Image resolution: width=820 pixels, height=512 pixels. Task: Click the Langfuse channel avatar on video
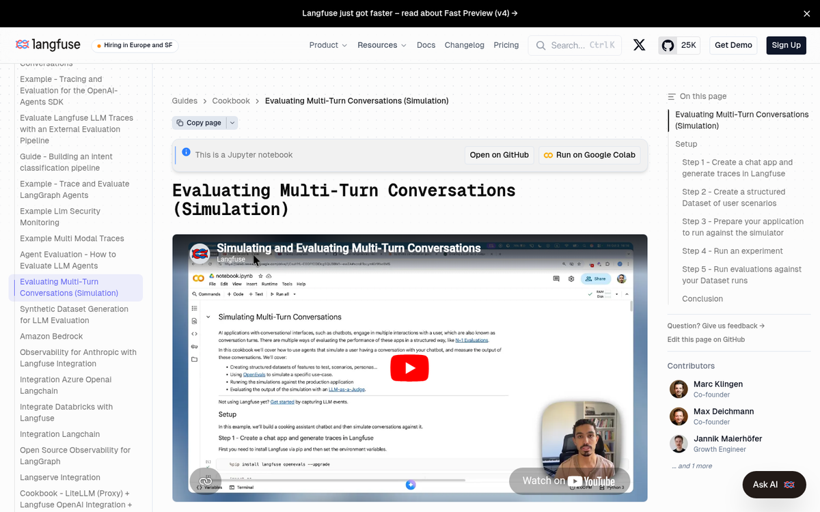[x=200, y=254]
